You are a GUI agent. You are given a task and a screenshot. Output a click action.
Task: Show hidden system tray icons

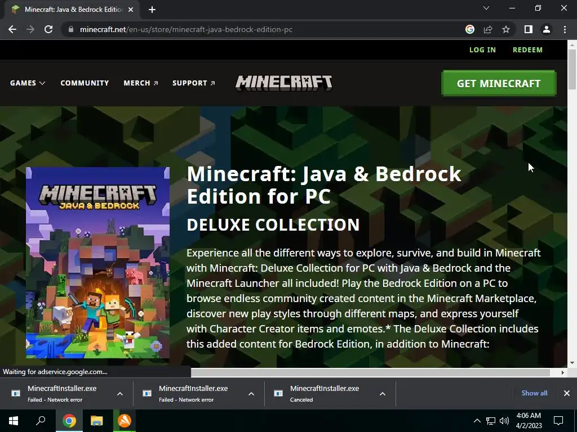(x=477, y=421)
